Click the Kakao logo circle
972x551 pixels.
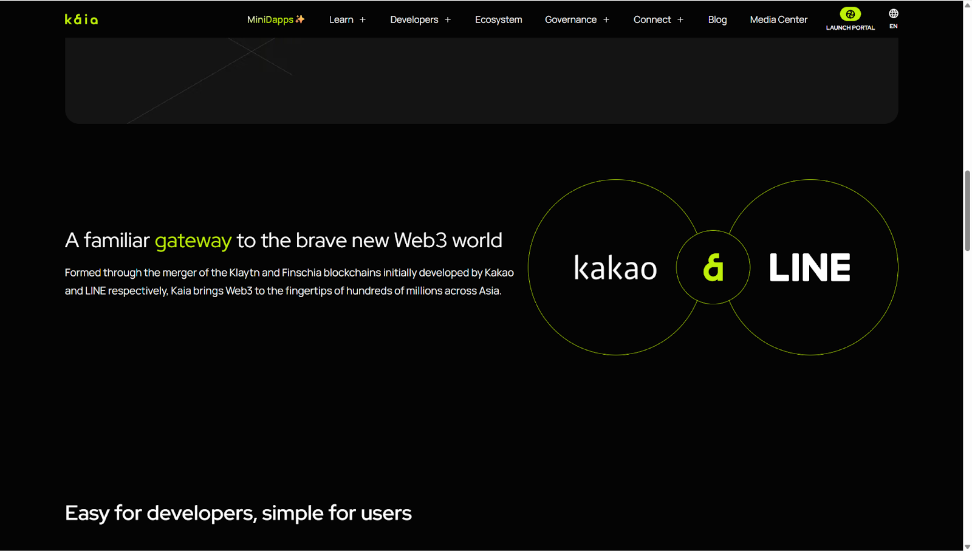point(615,267)
